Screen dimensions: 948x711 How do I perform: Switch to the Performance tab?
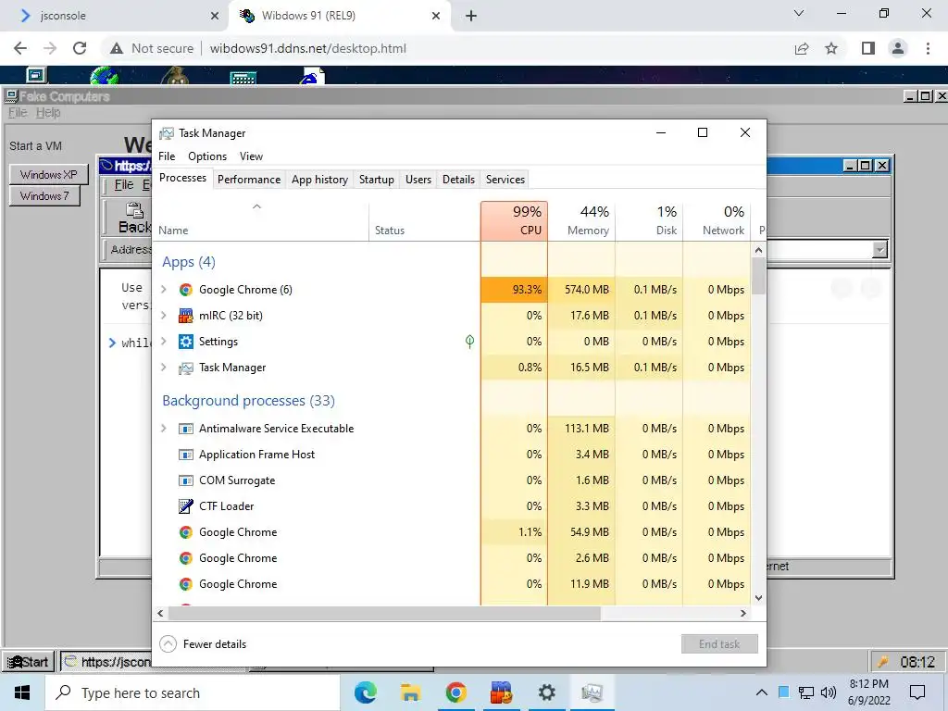(x=249, y=180)
